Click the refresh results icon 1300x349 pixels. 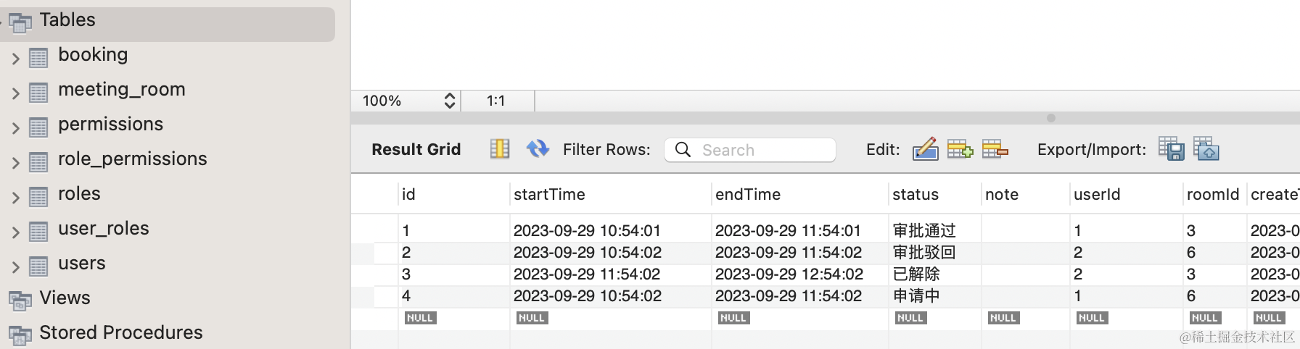538,149
